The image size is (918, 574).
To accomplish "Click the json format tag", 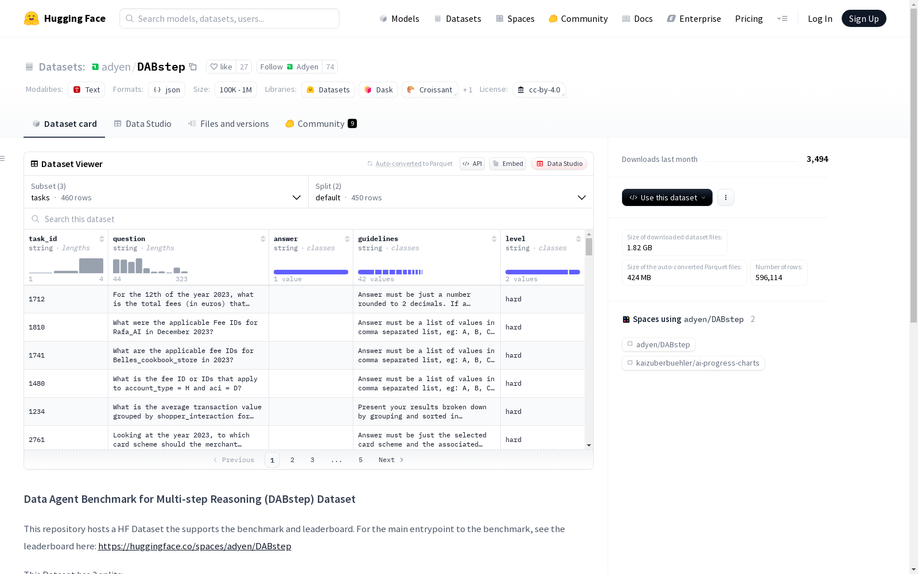I will click(x=167, y=90).
